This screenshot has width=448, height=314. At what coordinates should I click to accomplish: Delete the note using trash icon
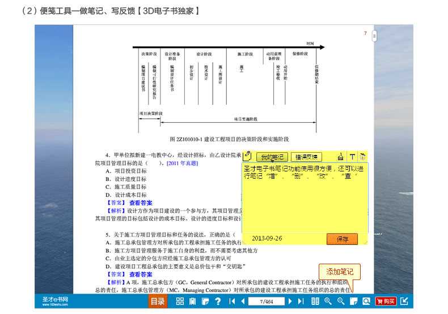(x=362, y=157)
